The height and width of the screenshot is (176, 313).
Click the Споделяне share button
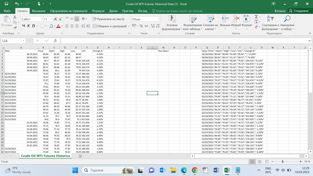[299, 11]
